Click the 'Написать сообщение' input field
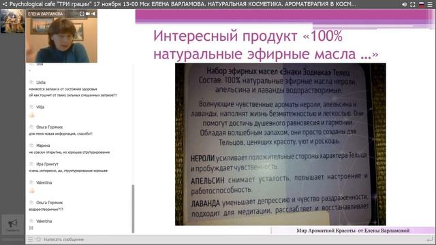This screenshot has width=436, height=245. 234,239
